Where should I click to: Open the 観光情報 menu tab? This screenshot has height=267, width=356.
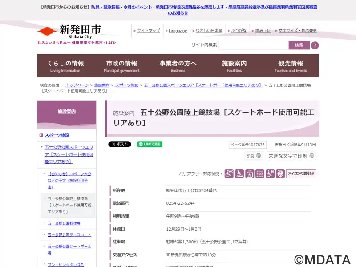(291, 66)
